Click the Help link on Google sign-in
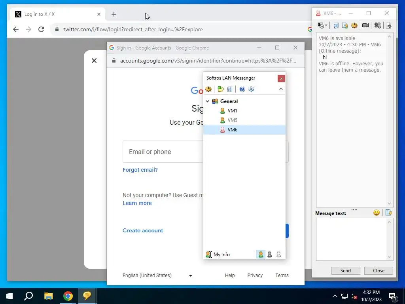This screenshot has width=405, height=304. coord(230,275)
